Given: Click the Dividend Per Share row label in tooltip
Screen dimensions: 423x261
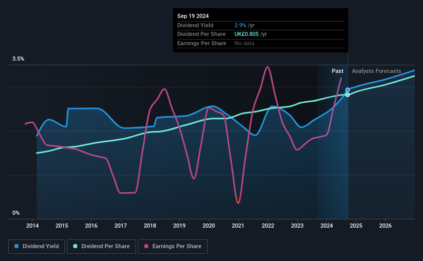Looking at the screenshot, I should pyautogui.click(x=201, y=34).
